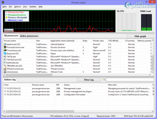
Task: Click the TabTip.exe keyboard icon
Action: point(5,57)
